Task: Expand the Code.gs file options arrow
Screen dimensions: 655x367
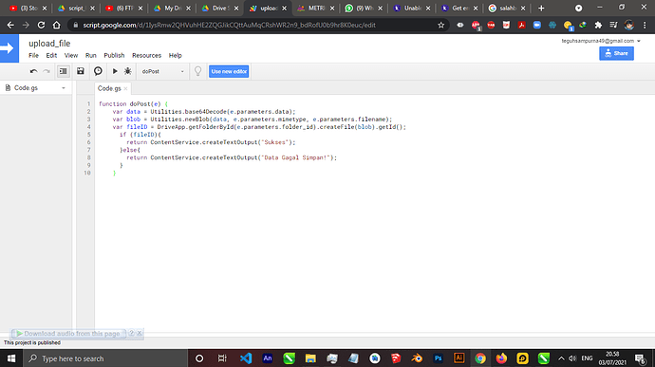Action: coord(64,88)
